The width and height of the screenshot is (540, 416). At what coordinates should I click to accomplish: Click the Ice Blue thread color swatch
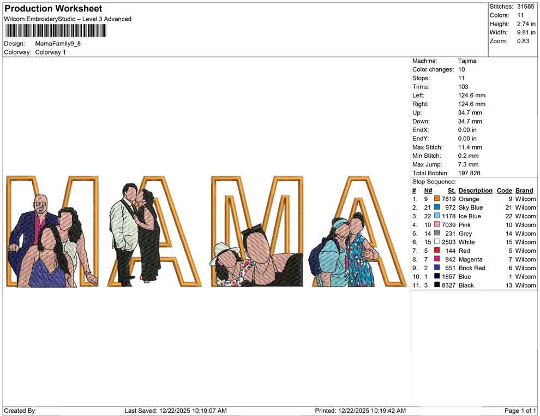pyautogui.click(x=437, y=216)
